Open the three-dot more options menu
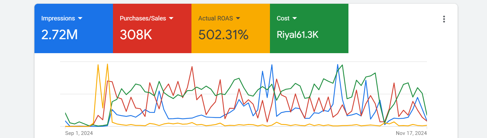The image size is (487, 138). (x=444, y=19)
